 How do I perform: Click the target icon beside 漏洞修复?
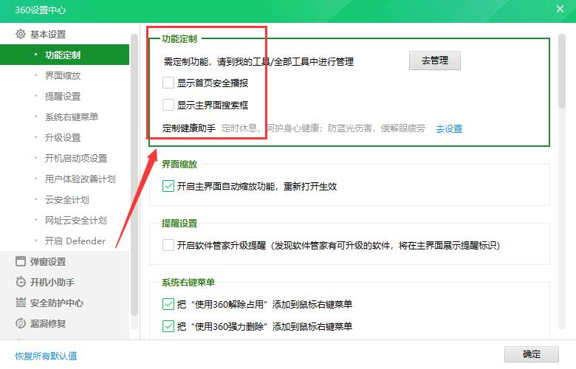(x=21, y=323)
